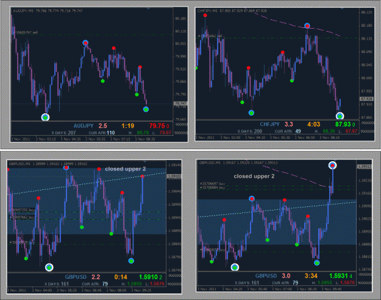Click the green price 87.93 in CHFJPY panel
381x300 pixels.
point(343,124)
